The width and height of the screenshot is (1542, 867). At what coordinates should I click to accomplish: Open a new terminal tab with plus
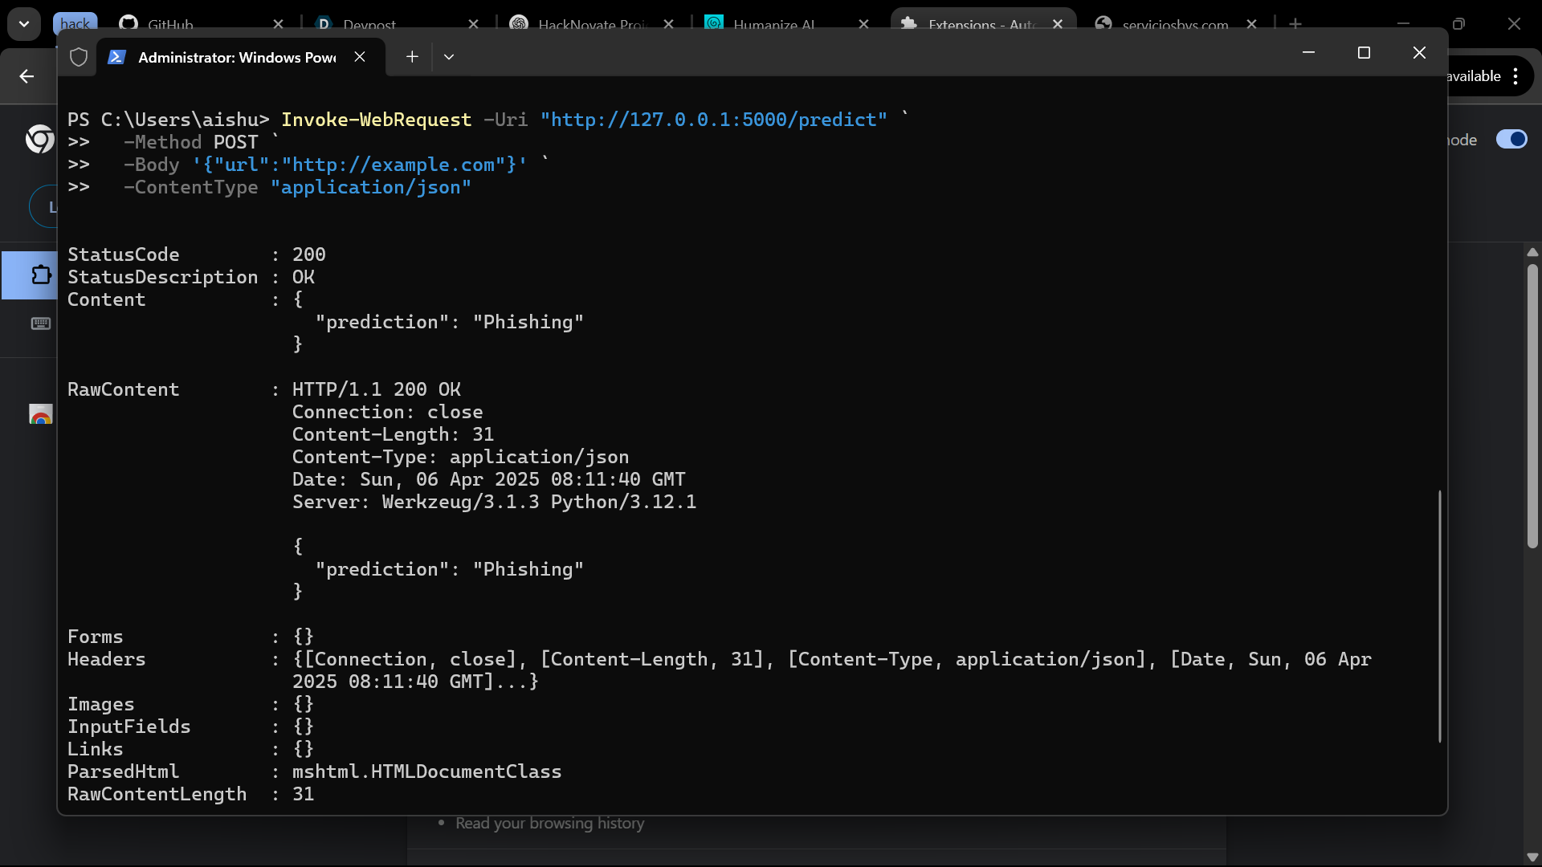(412, 57)
